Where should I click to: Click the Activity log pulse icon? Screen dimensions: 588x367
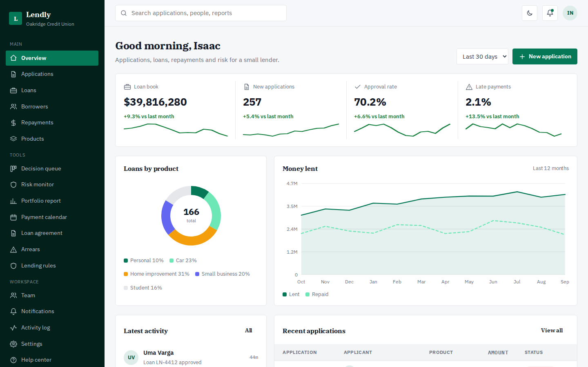click(x=13, y=327)
